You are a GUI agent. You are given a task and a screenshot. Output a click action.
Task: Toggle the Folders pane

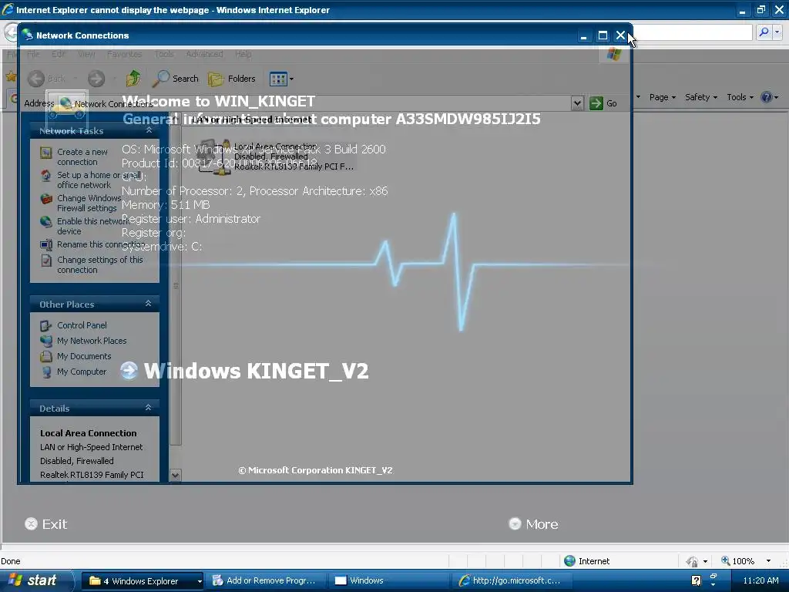(232, 79)
